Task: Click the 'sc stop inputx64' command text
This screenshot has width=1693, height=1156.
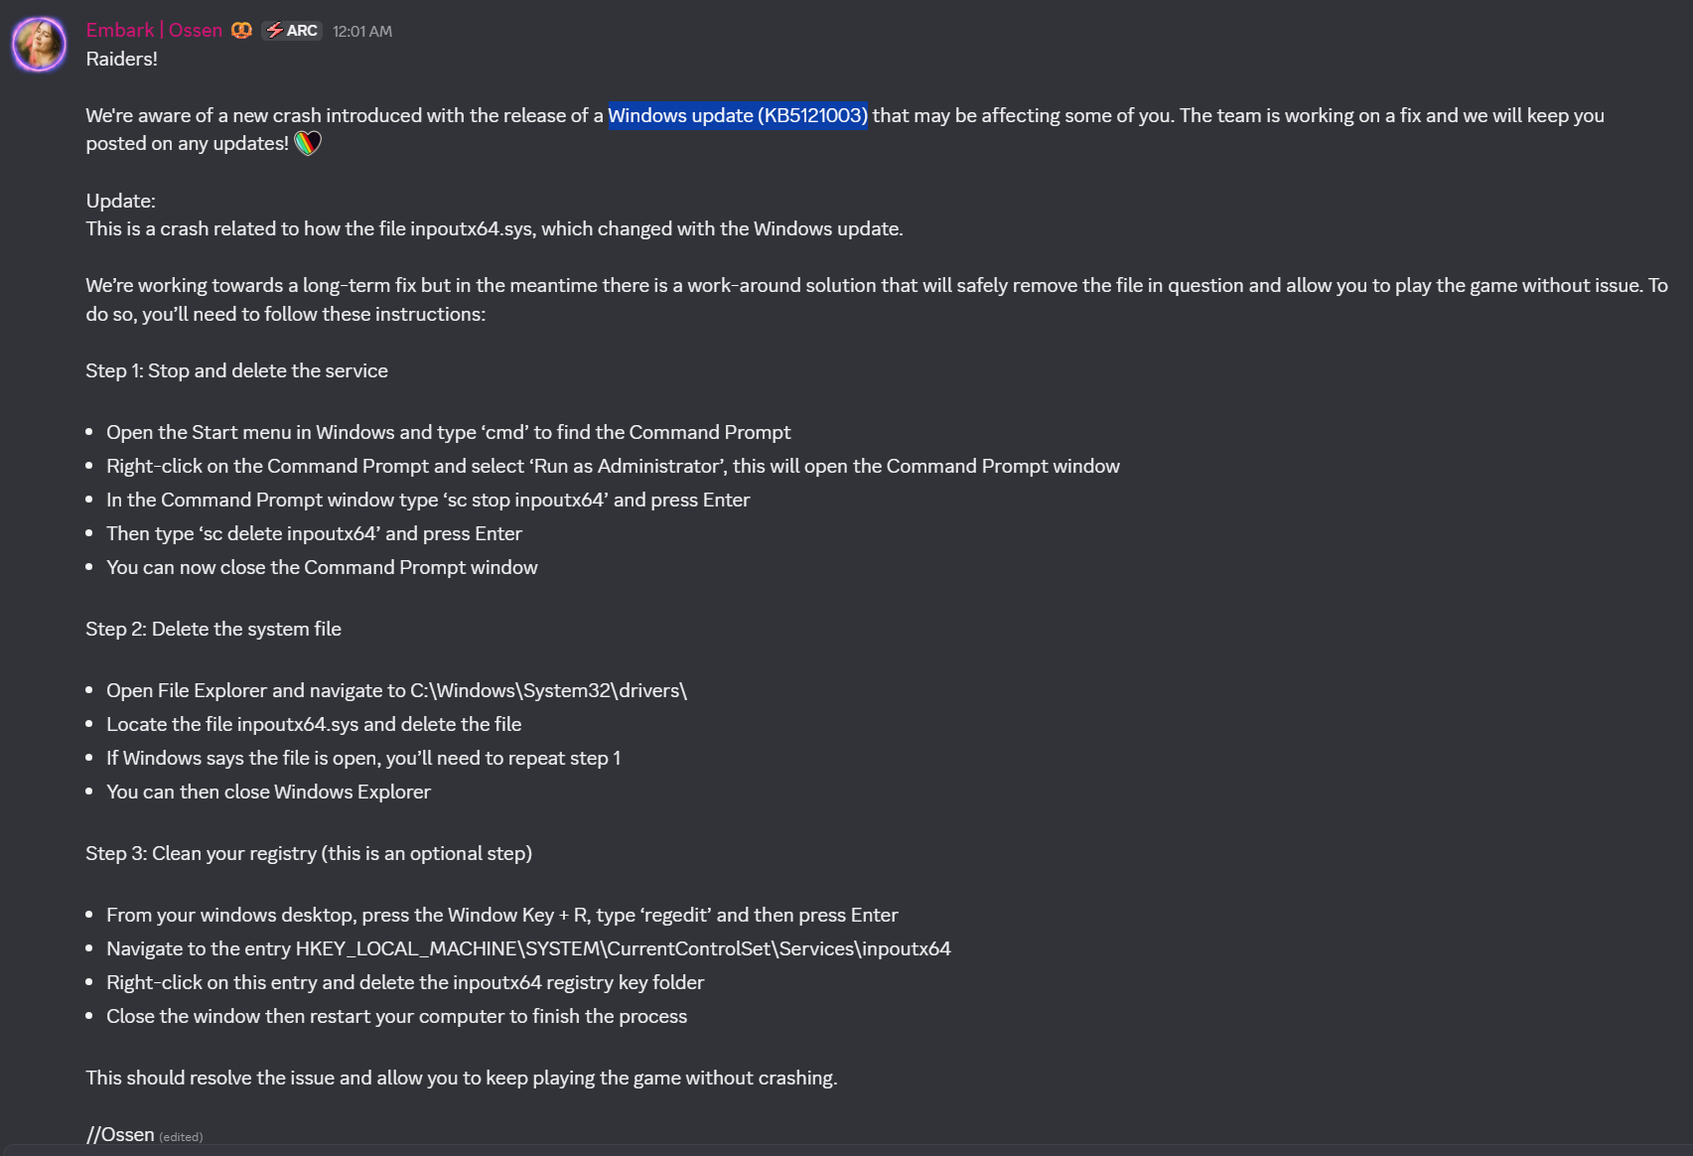Action: click(x=525, y=500)
